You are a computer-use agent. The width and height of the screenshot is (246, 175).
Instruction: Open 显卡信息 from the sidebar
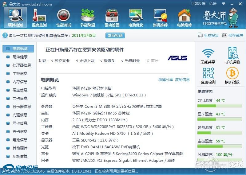click(x=20, y=98)
